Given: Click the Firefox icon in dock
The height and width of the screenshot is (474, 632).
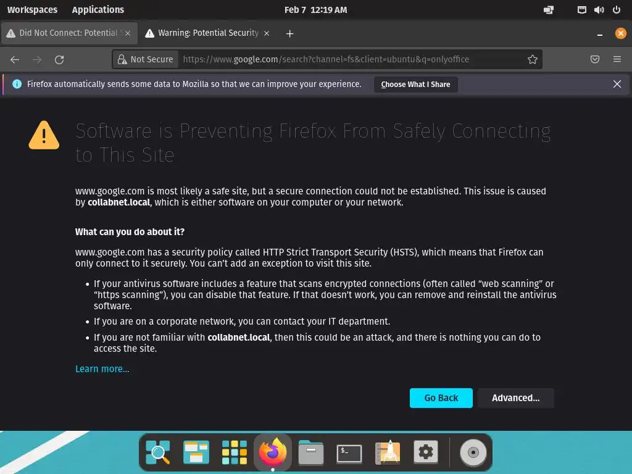Looking at the screenshot, I should (273, 452).
